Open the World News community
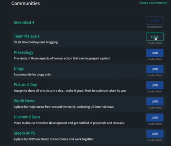 (24, 101)
